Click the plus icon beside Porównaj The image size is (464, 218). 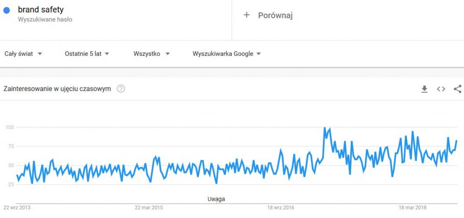click(246, 15)
